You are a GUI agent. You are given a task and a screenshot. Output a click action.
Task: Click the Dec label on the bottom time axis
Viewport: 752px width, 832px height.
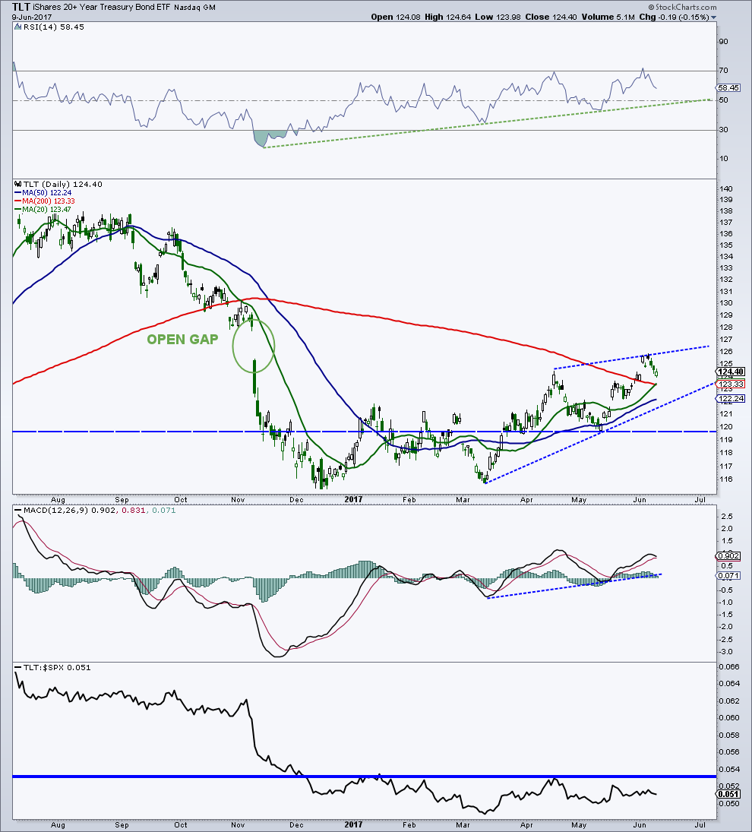296,825
